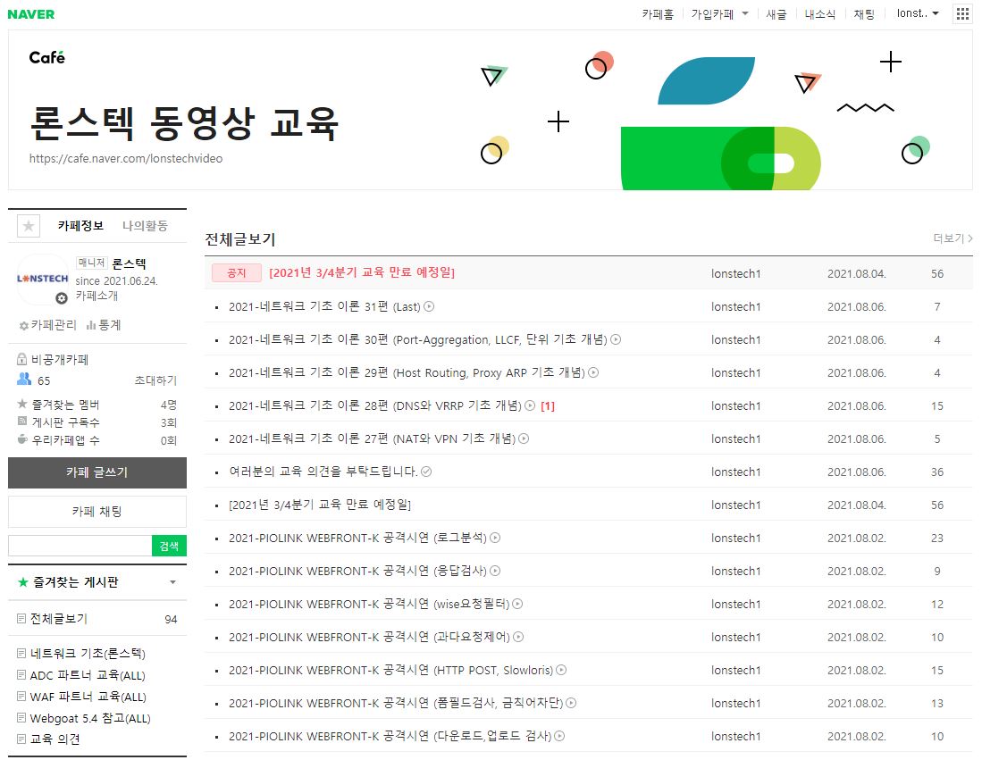Switch to the 나의활동 tab

pos(145,226)
